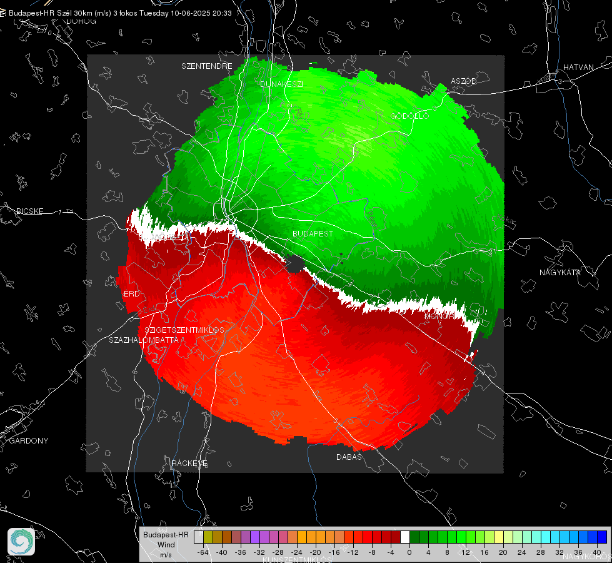The image size is (612, 563).
Task: Click the Wind legend label
Action: [x=166, y=545]
